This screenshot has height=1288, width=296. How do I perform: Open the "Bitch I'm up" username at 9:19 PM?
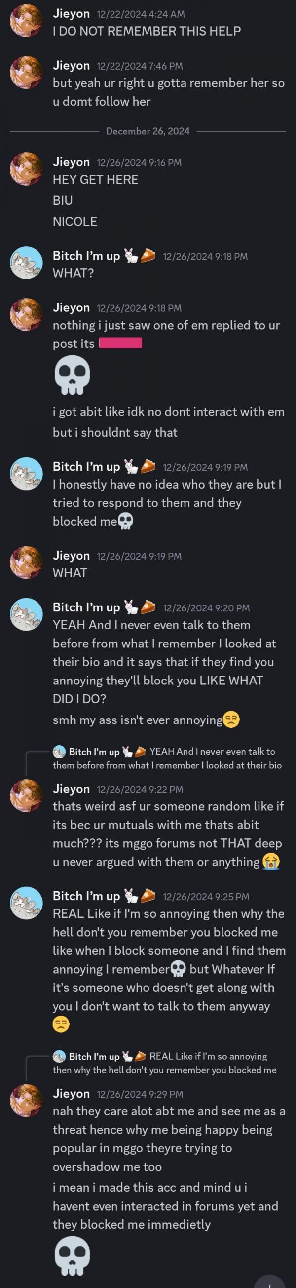tap(86, 467)
